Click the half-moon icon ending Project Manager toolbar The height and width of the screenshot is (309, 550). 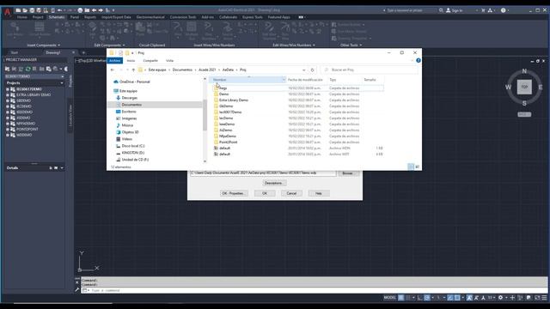coord(66,69)
